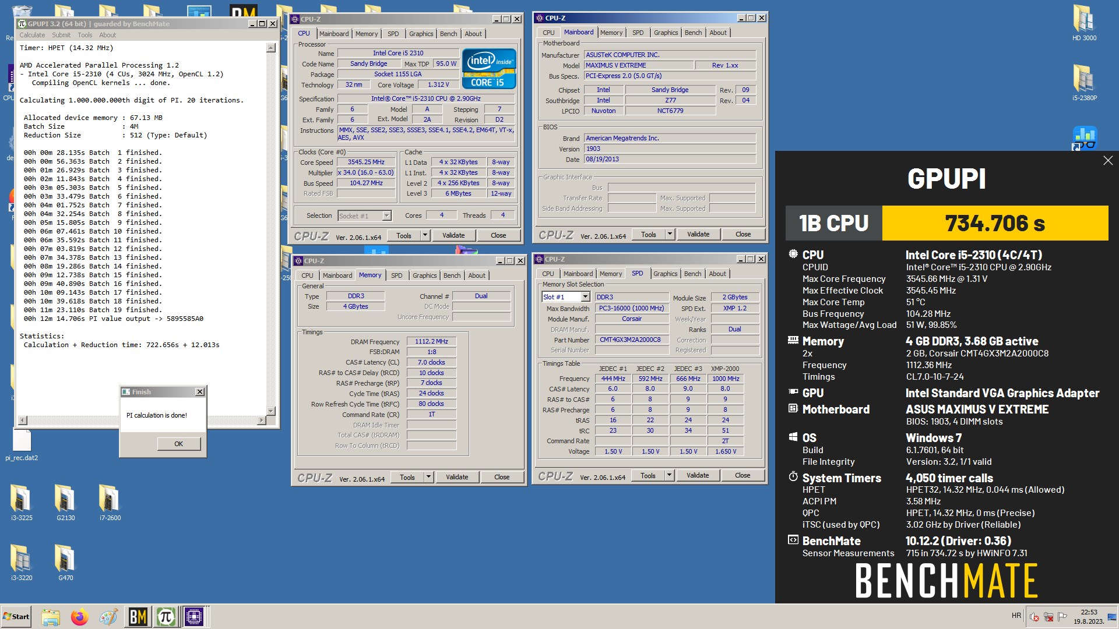
Task: Click the HR language indicator
Action: (1016, 616)
